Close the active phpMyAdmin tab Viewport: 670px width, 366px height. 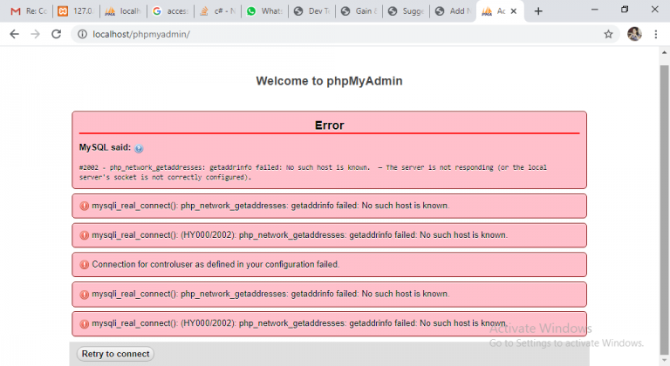(515, 11)
